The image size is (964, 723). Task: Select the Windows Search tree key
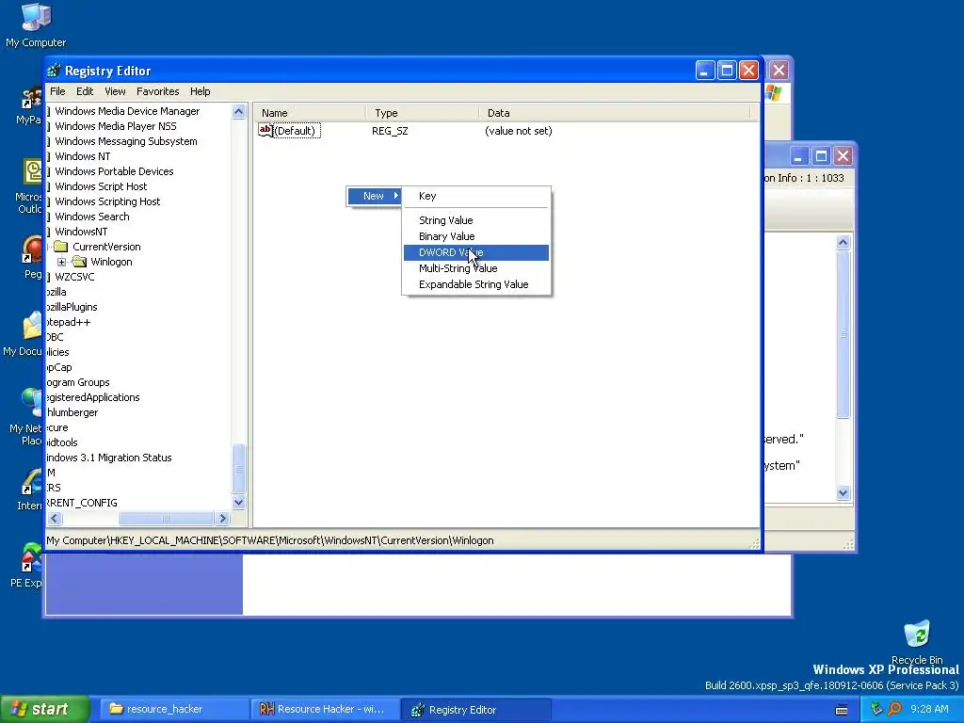92,217
